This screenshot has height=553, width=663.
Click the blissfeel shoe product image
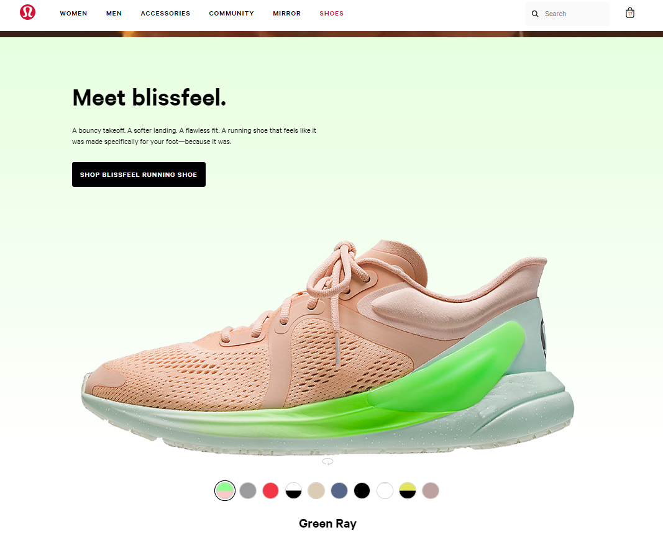tap(327, 348)
